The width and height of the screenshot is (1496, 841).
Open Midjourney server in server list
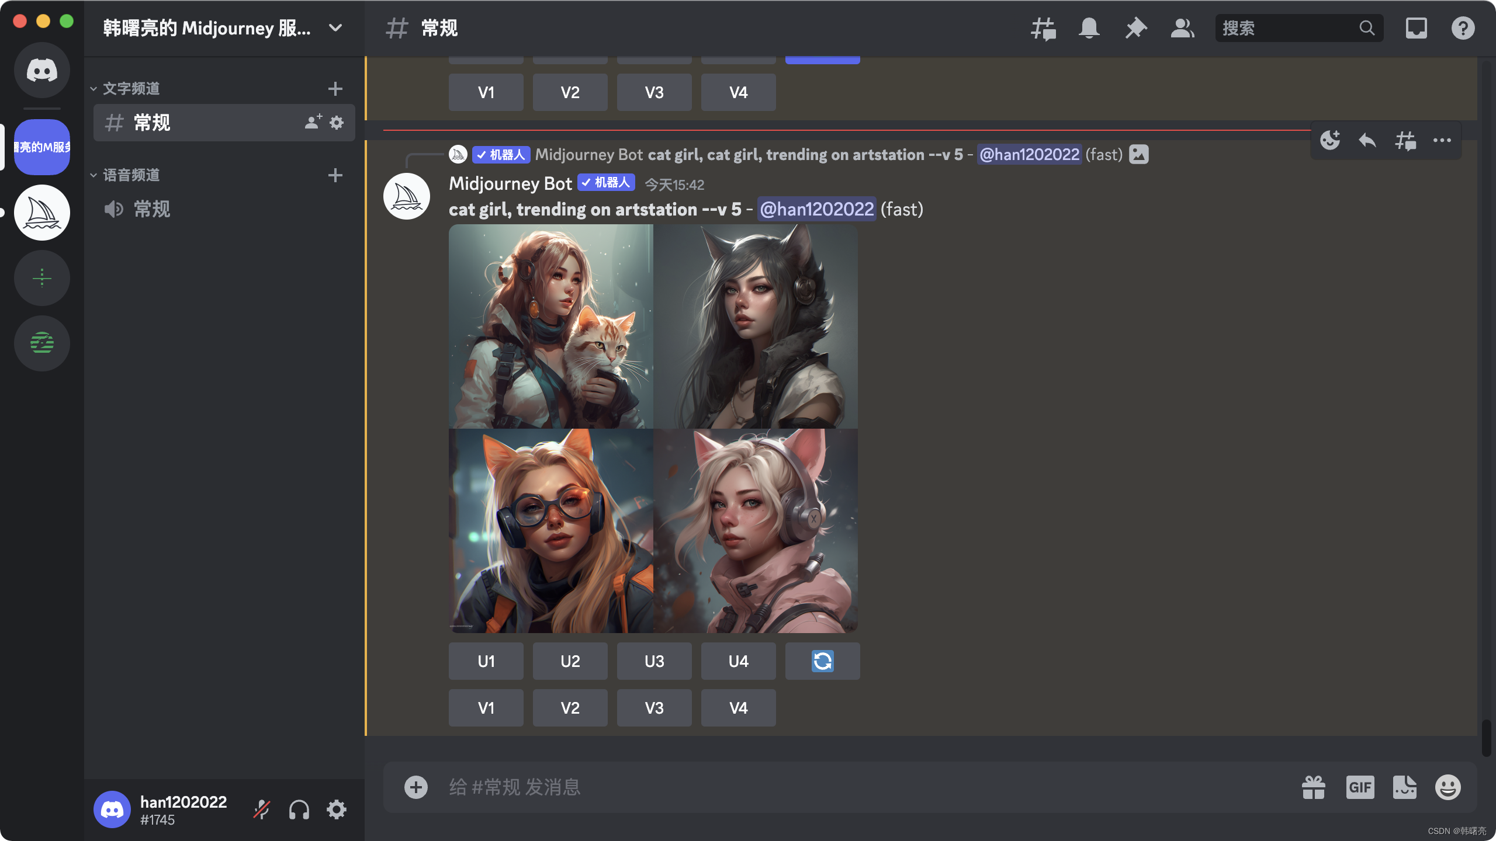[42, 213]
